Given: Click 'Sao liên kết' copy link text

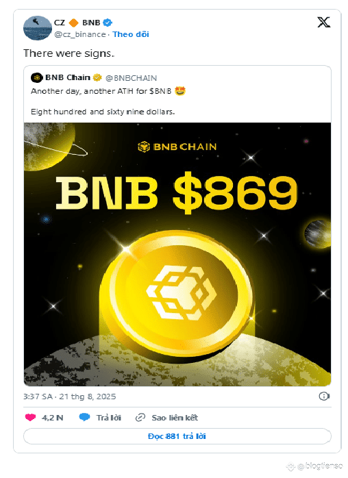Looking at the screenshot, I should point(175,418).
